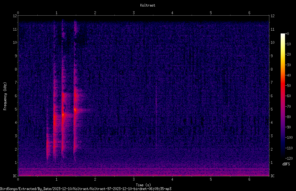Click the 6 second tick on bottom time axis
Screen dimensions: 296x191
(249, 179)
